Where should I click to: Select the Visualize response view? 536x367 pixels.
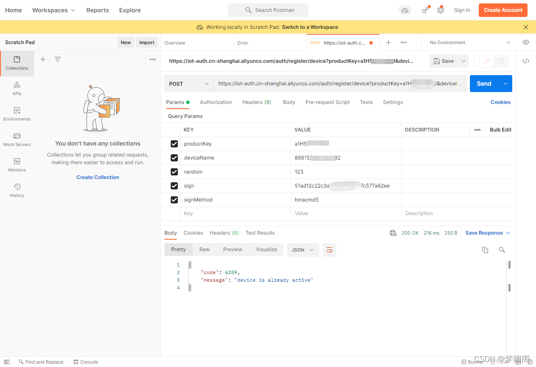[x=266, y=249]
